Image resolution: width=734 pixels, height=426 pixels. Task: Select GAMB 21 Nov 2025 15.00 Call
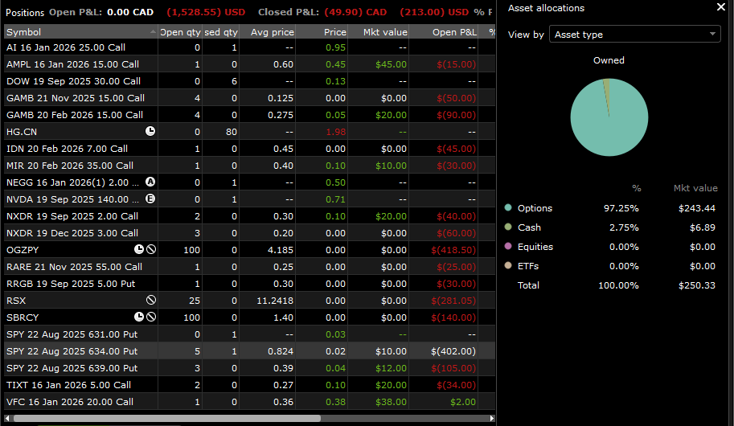point(76,98)
